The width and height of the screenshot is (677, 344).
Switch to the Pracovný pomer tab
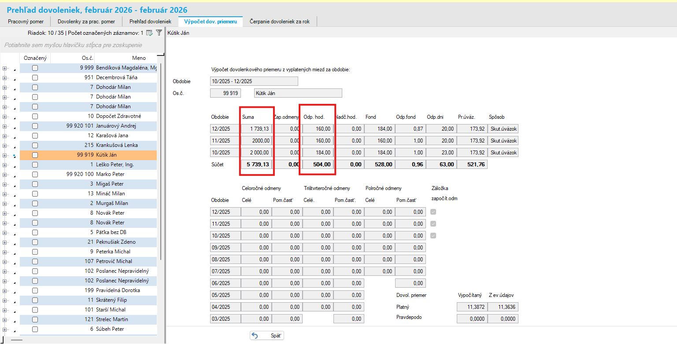(x=26, y=21)
